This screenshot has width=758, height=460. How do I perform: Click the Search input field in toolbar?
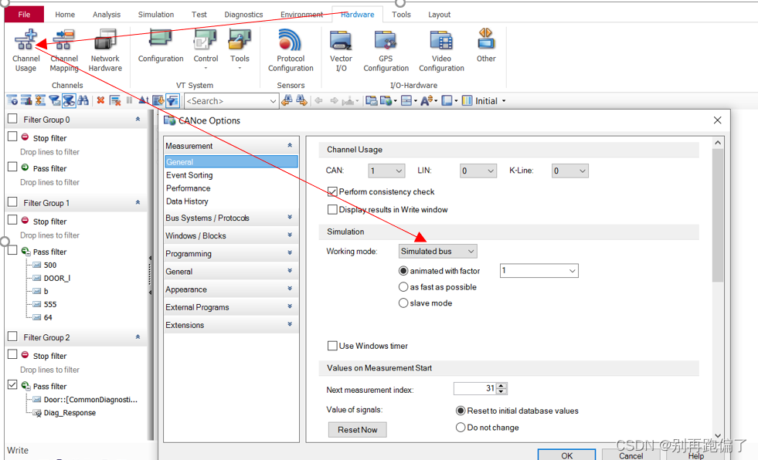pos(231,101)
